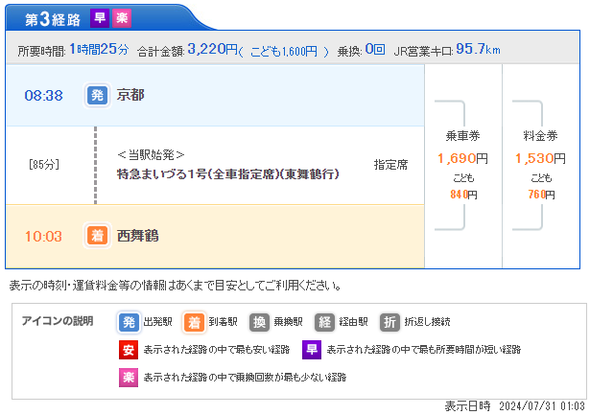Click the 1,530円 charge amount
The width and height of the screenshot is (590, 415).
(540, 158)
